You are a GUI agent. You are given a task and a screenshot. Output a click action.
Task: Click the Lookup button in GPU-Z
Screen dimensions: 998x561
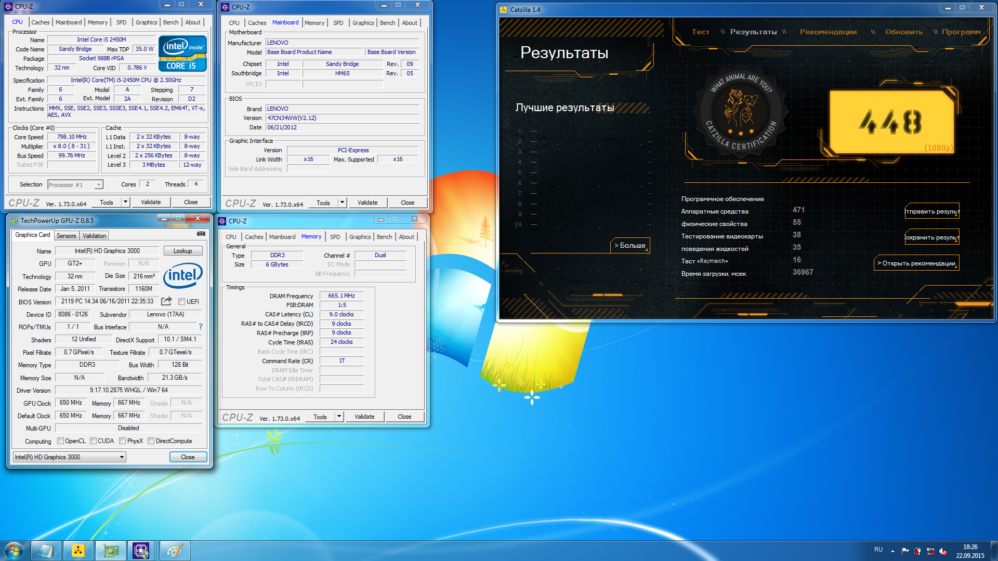pyautogui.click(x=182, y=251)
